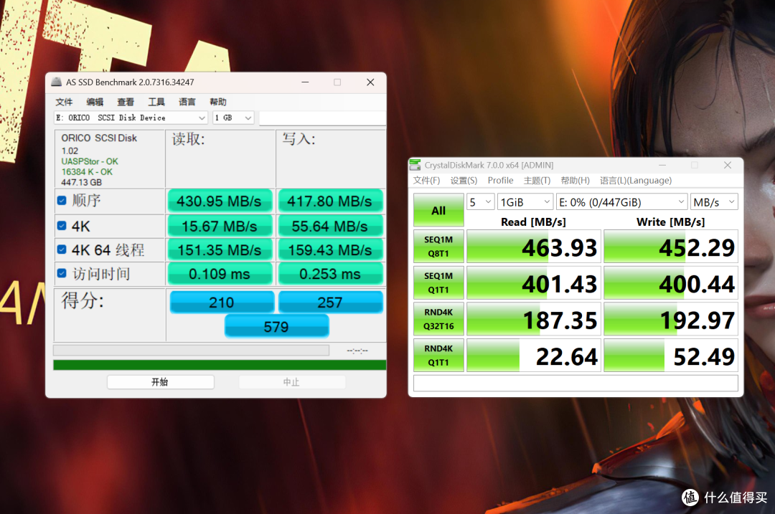
Task: Uncheck the 顺序 sequential test checkbox
Action: pyautogui.click(x=62, y=201)
